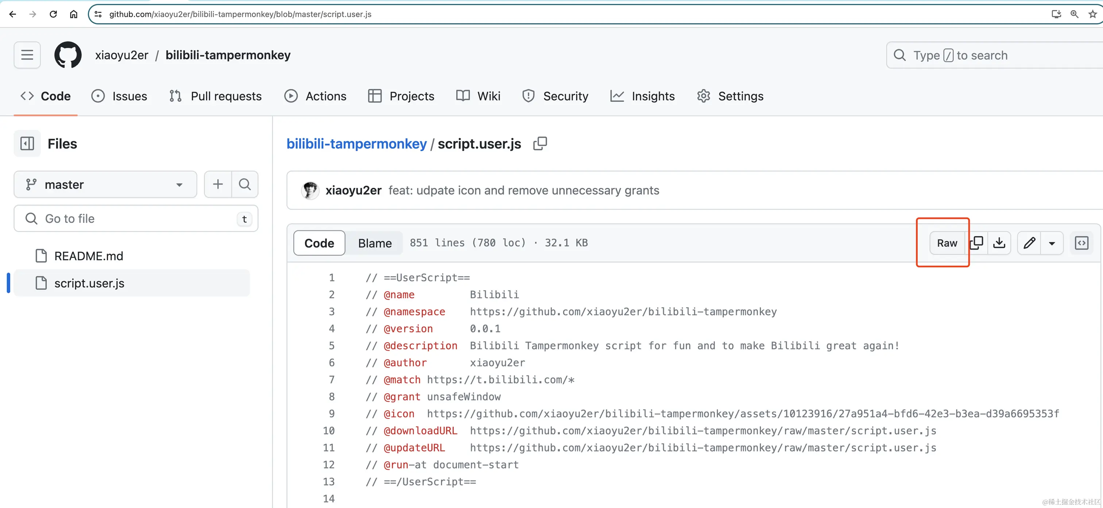The height and width of the screenshot is (508, 1103).
Task: Open the symbols panel icon
Action: (x=1081, y=243)
